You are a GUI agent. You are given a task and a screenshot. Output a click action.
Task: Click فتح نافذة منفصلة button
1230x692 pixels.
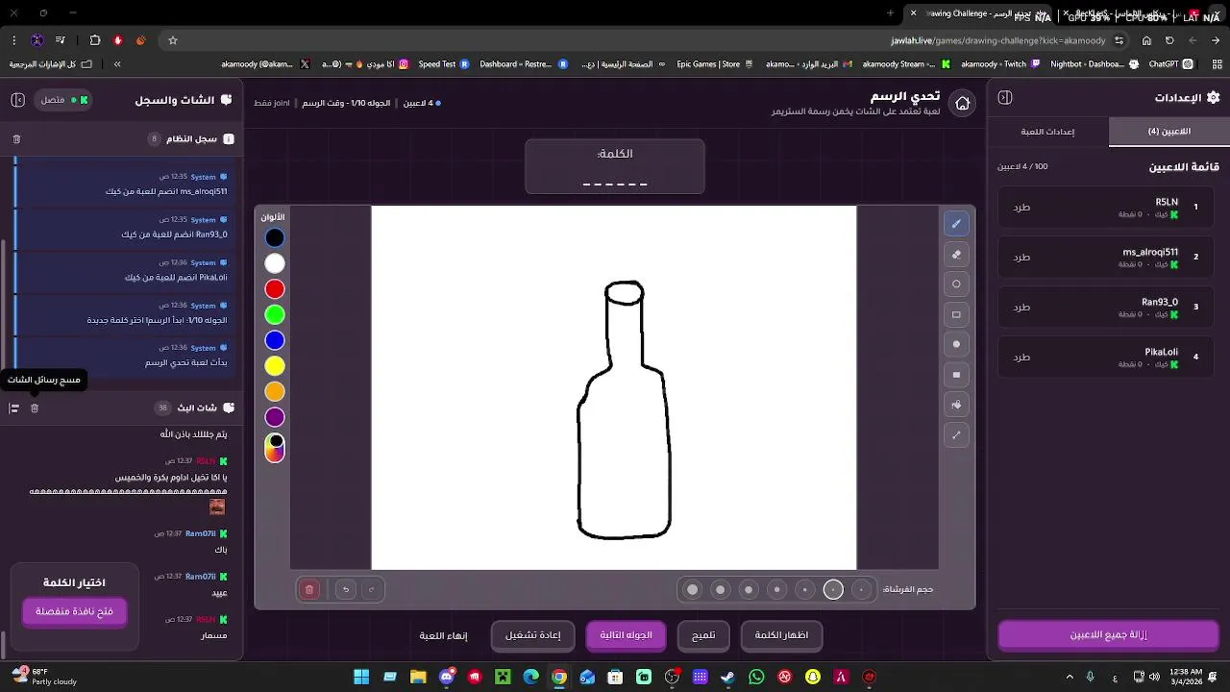tap(75, 611)
